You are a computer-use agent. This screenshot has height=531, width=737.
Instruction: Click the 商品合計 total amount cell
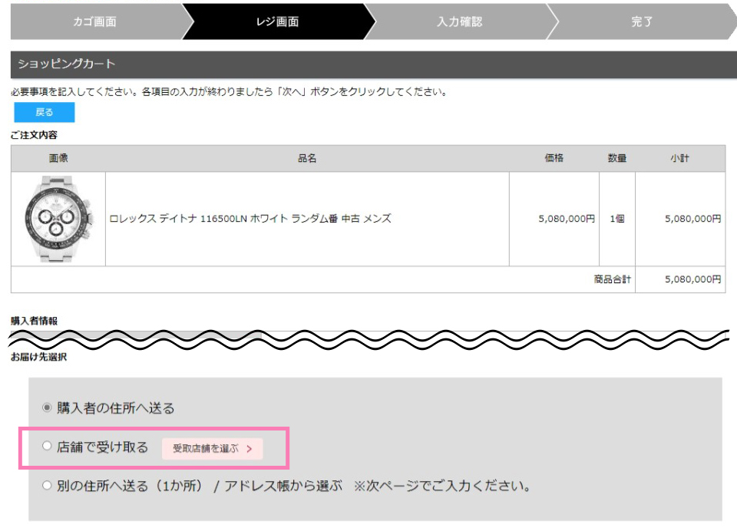coord(680,279)
